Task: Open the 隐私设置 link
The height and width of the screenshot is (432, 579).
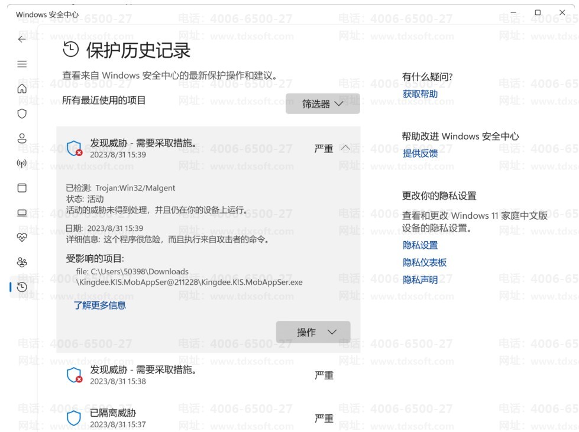Action: pyautogui.click(x=420, y=245)
